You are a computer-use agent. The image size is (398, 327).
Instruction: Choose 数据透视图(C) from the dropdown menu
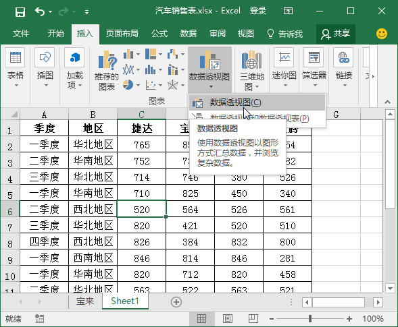click(x=257, y=102)
